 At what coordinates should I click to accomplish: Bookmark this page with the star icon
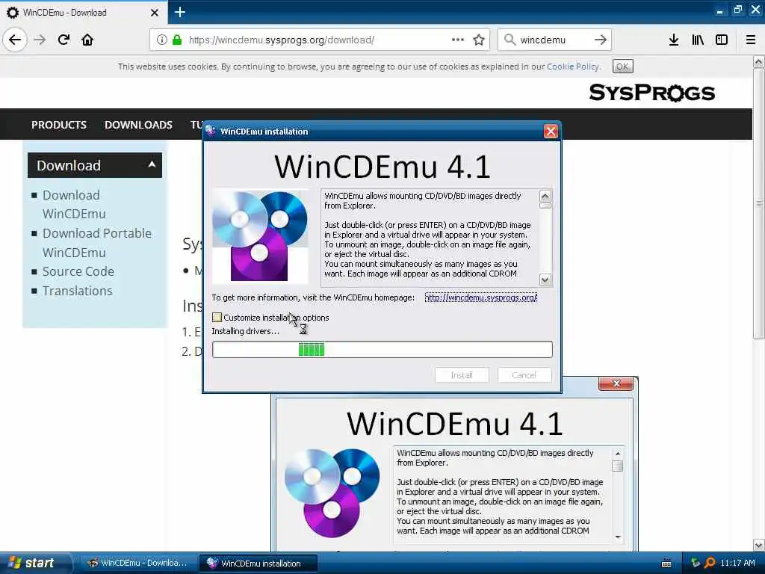coord(479,40)
